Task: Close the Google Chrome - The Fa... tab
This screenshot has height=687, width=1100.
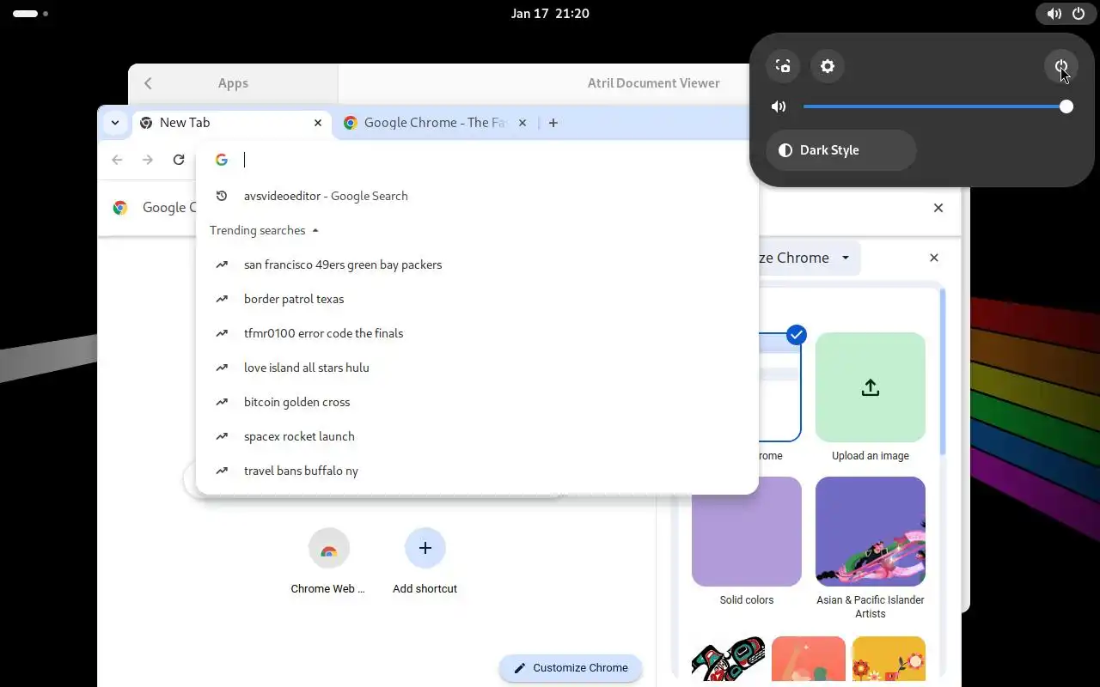Action: pyautogui.click(x=522, y=123)
